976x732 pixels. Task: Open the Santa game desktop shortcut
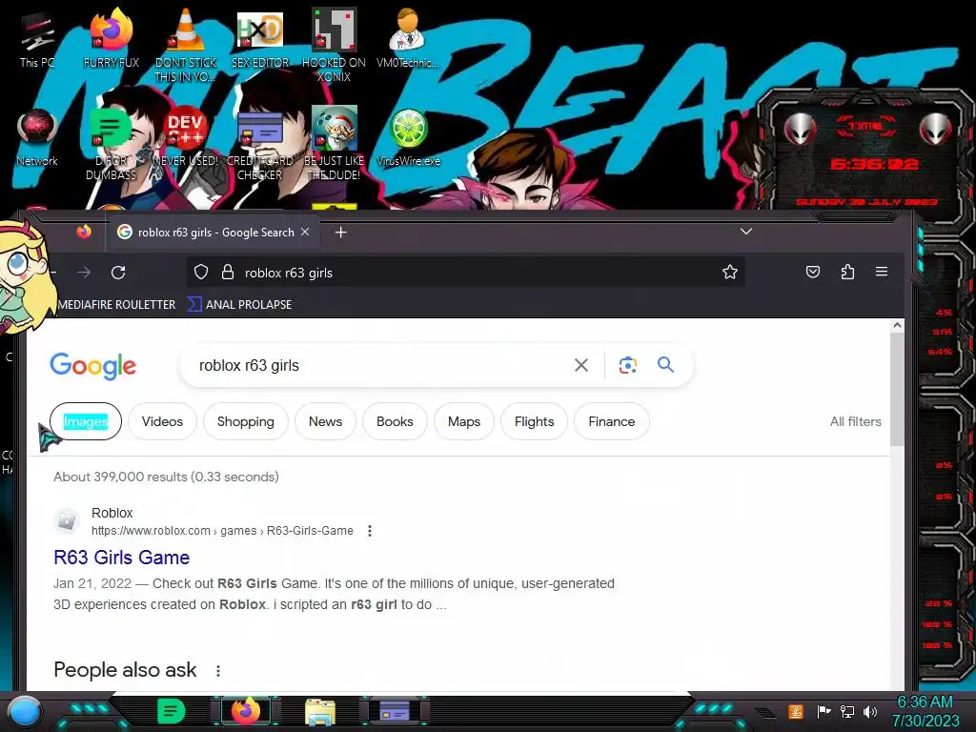334,145
